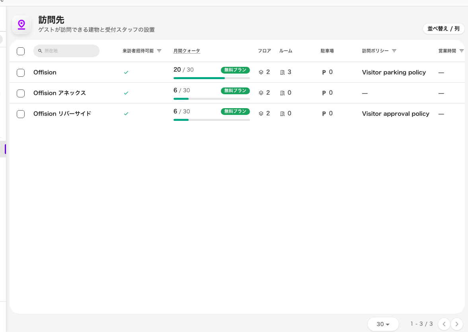The image size is (468, 332).
Task: Click the invite-enabled checkmark for Offision
Action: tap(126, 72)
